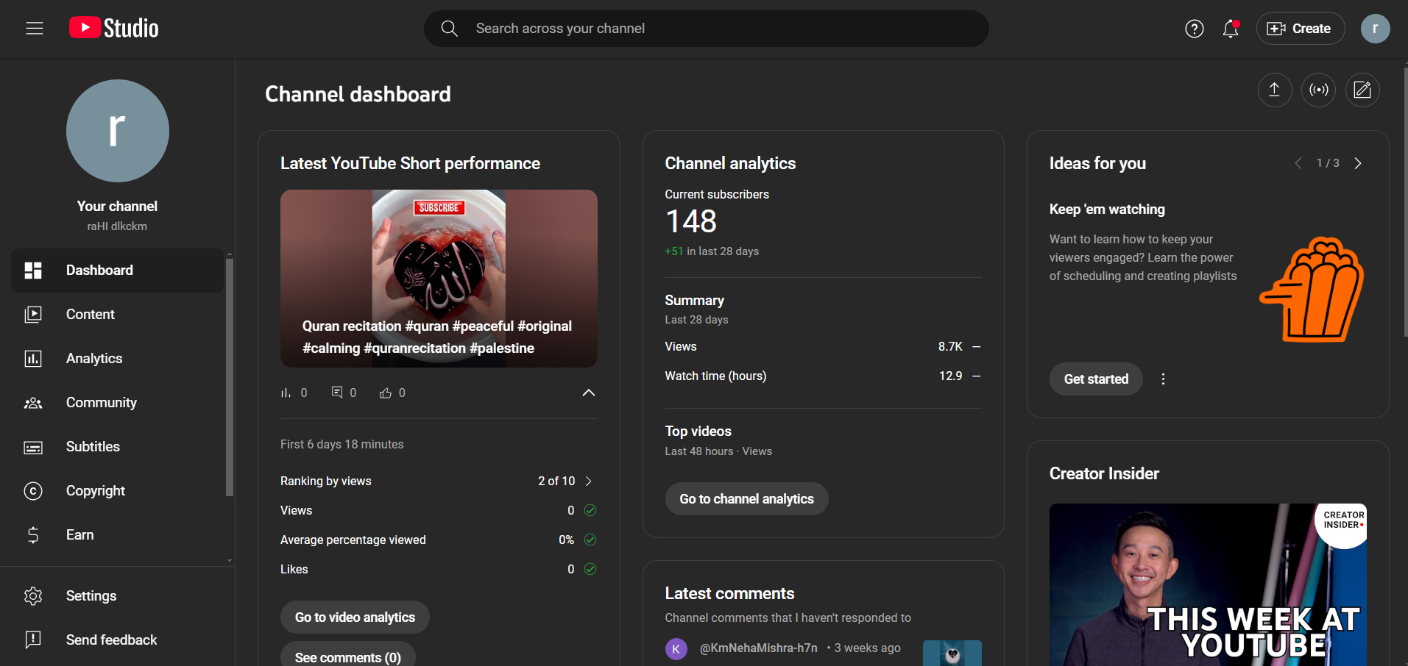1408x666 pixels.
Task: Collapse the Short performance details chevron
Action: pos(589,393)
